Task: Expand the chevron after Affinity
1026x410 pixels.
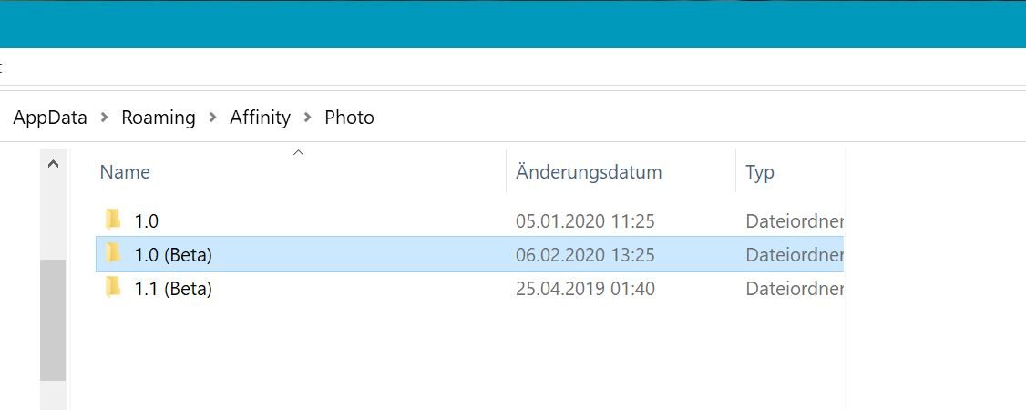Action: pos(308,118)
